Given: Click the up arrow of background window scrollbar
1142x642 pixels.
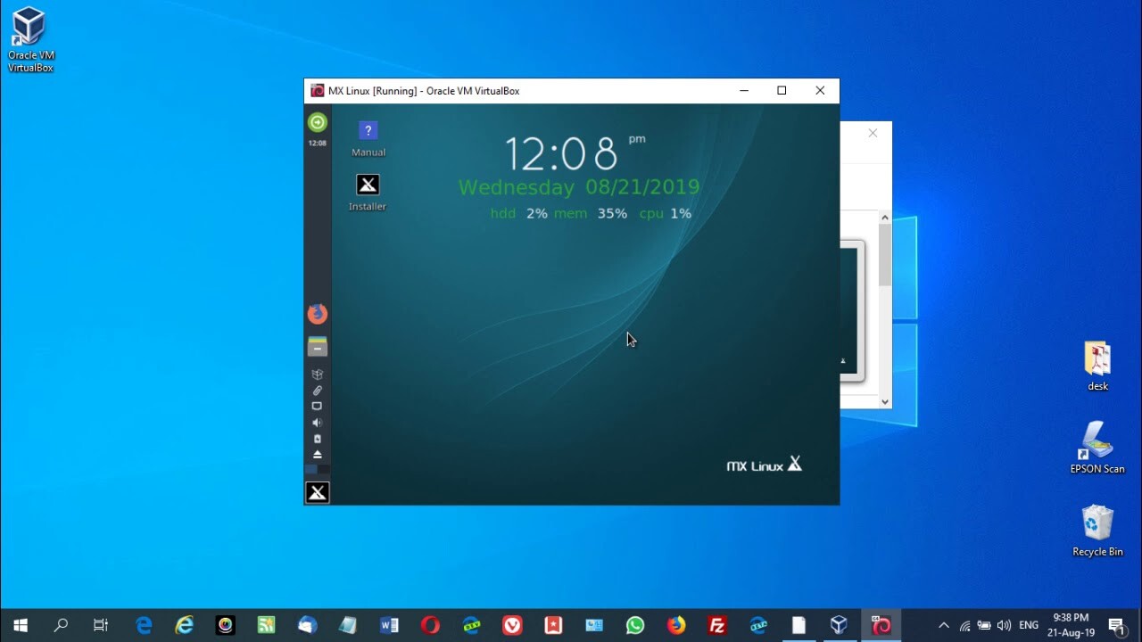Looking at the screenshot, I should tap(885, 217).
